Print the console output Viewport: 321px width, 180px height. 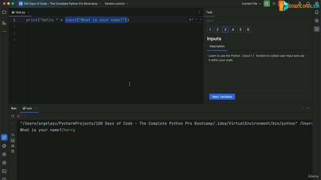click(13, 146)
